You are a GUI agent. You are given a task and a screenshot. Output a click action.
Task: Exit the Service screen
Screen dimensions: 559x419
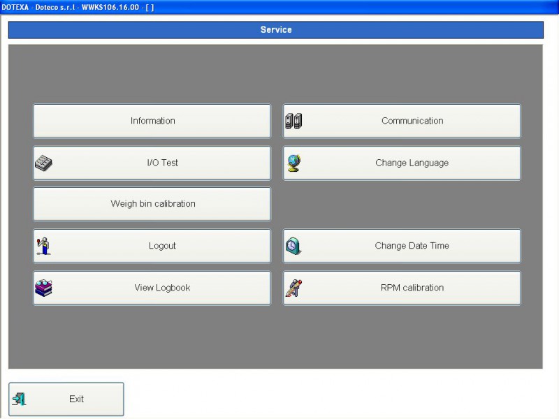point(75,398)
